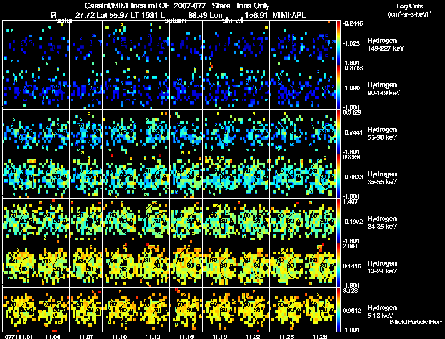This screenshot has width=445, height=339.
Task: Open the 5-13 keV panel at 11:01
Action: [19, 309]
